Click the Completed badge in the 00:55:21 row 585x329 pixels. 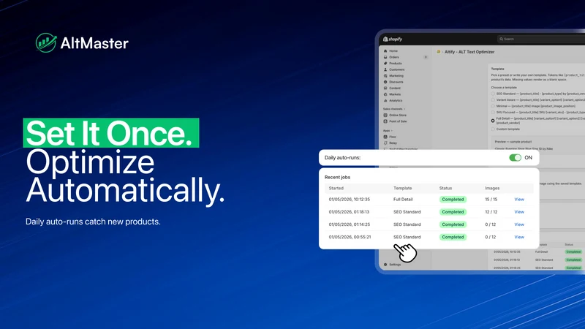453,237
